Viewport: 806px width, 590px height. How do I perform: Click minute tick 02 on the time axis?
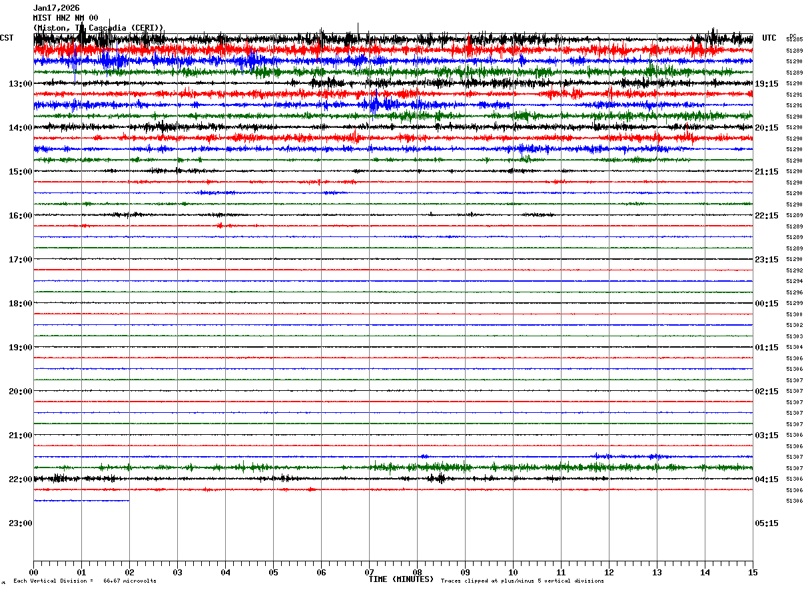coord(129,573)
